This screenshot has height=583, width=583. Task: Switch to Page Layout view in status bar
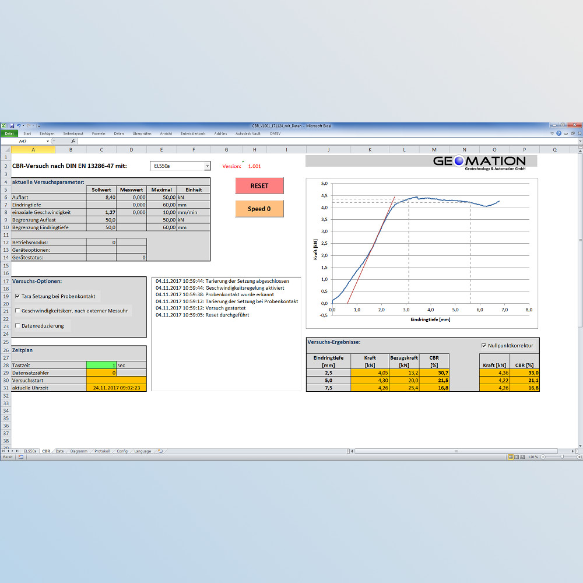[517, 457]
